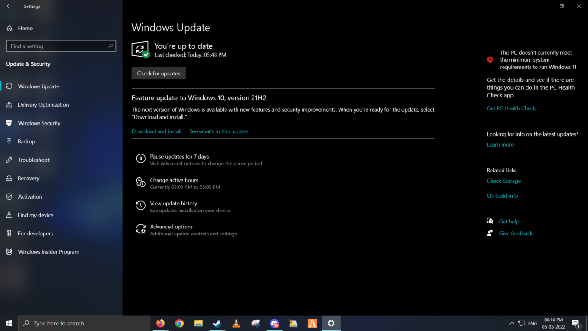Click the 'Currently 08:00 AM to 05:00 PM' text
This screenshot has width=588, height=331.
pyautogui.click(x=185, y=188)
